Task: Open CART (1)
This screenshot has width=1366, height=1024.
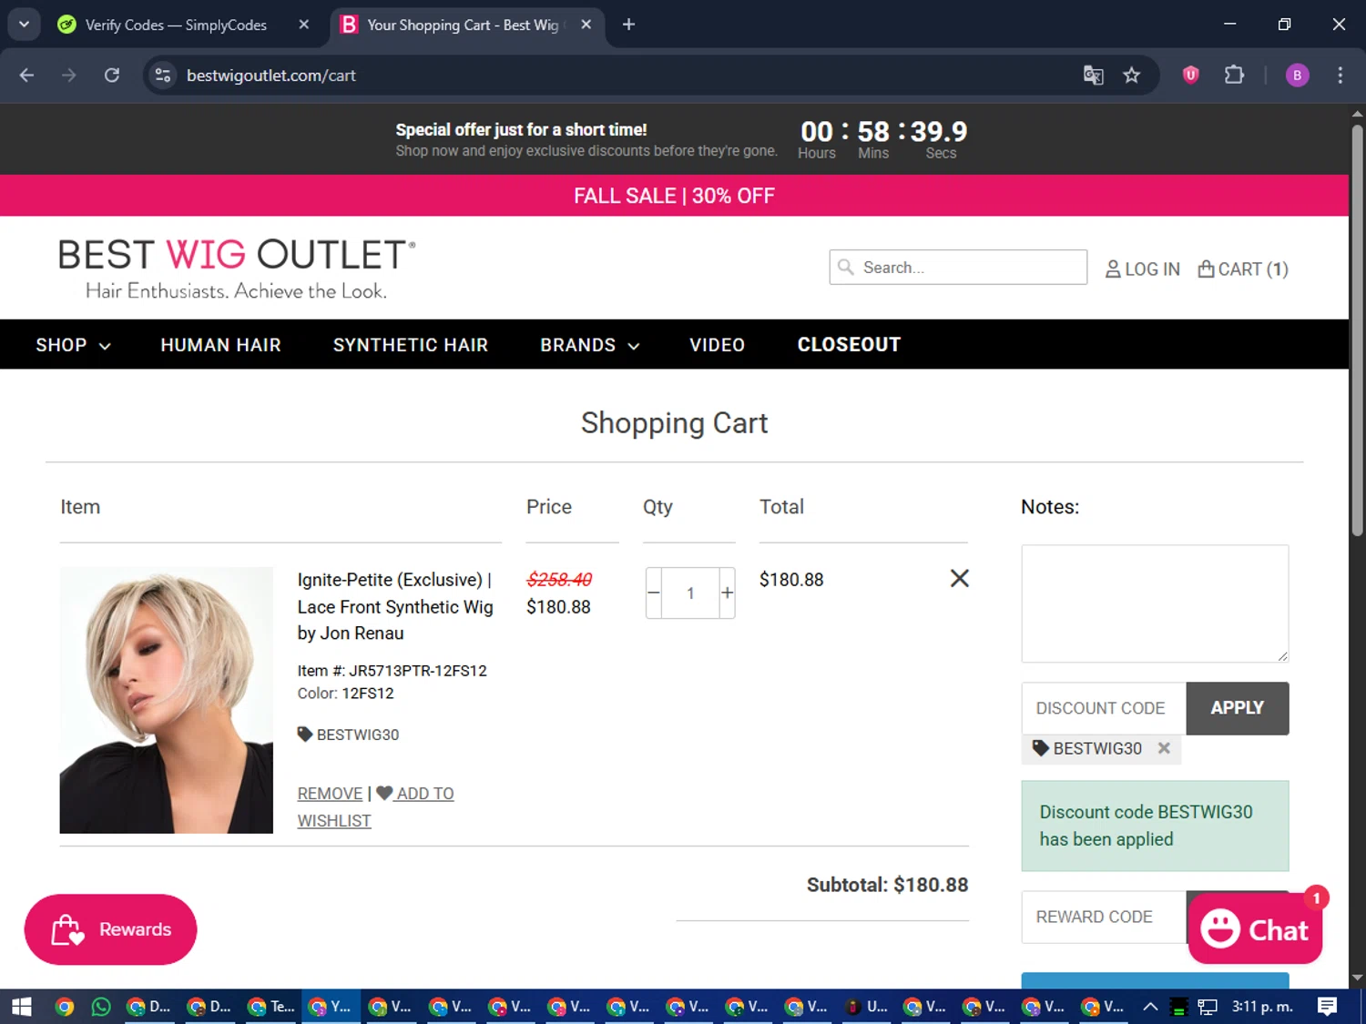Action: pyautogui.click(x=1243, y=269)
